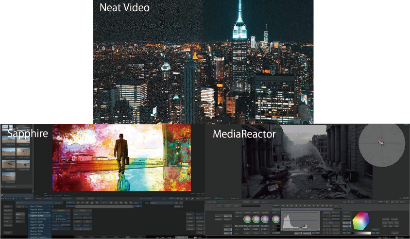Expand the Sapphire Lighting submenu arrow
Image resolution: width=410 pixels, height=239 pixels.
tap(50, 224)
